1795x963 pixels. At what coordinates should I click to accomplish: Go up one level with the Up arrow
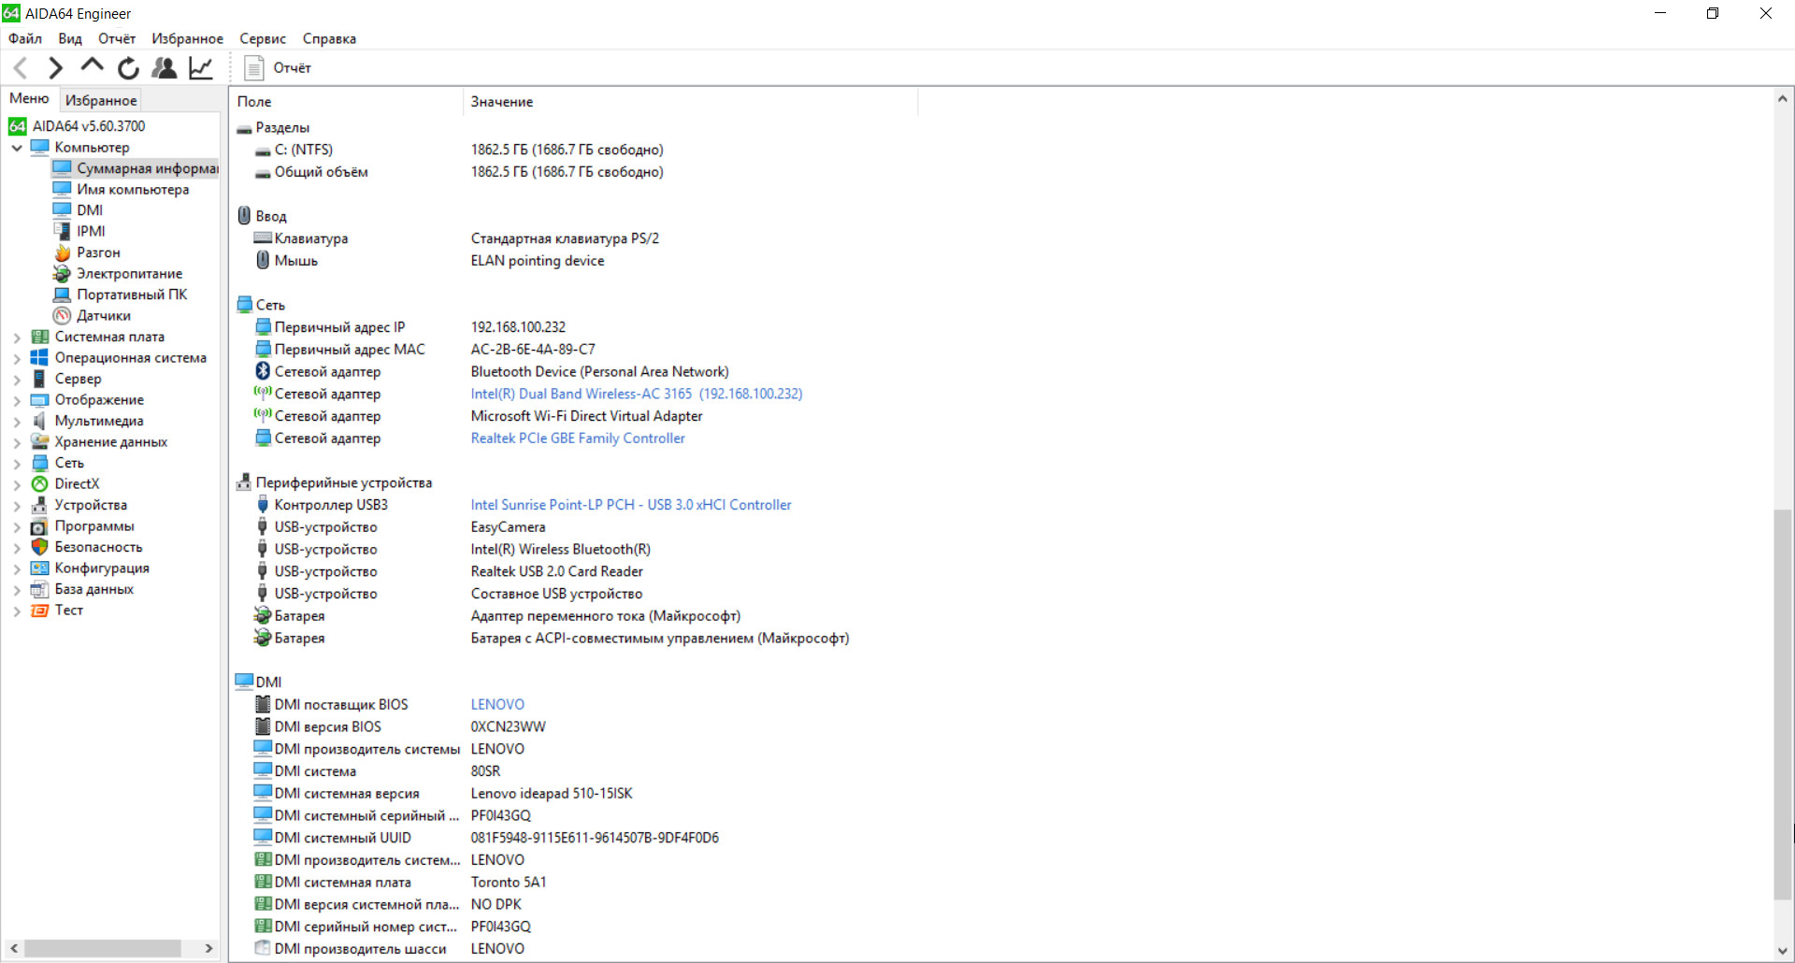[92, 65]
